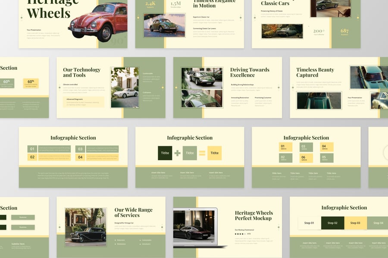
Task: Click the Advanced Diagnostic highlighted box
Action: [84, 102]
